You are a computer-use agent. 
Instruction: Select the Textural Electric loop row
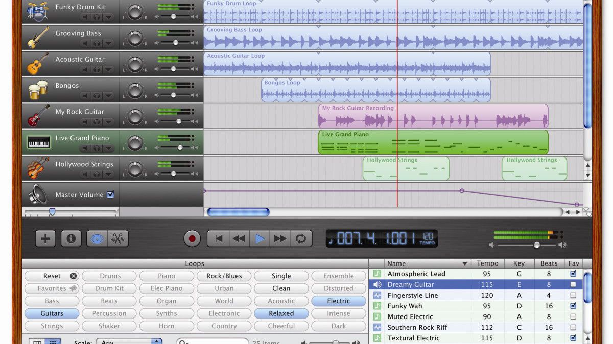[475, 338]
